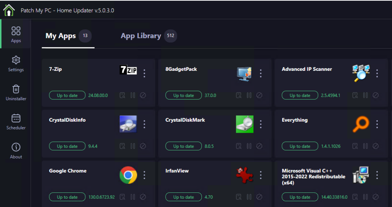Open the CrystalDiskInfo three-dot options menu
The height and width of the screenshot is (207, 392).
tap(144, 124)
